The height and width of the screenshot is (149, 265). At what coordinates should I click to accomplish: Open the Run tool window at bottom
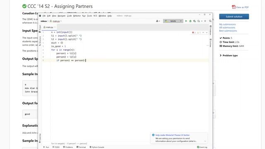[46, 147]
